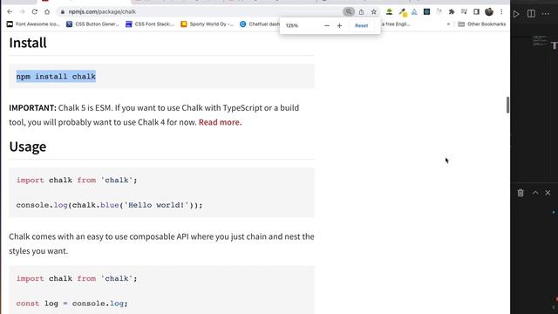Click the Install heading
This screenshot has height=314, width=558.
pos(28,43)
